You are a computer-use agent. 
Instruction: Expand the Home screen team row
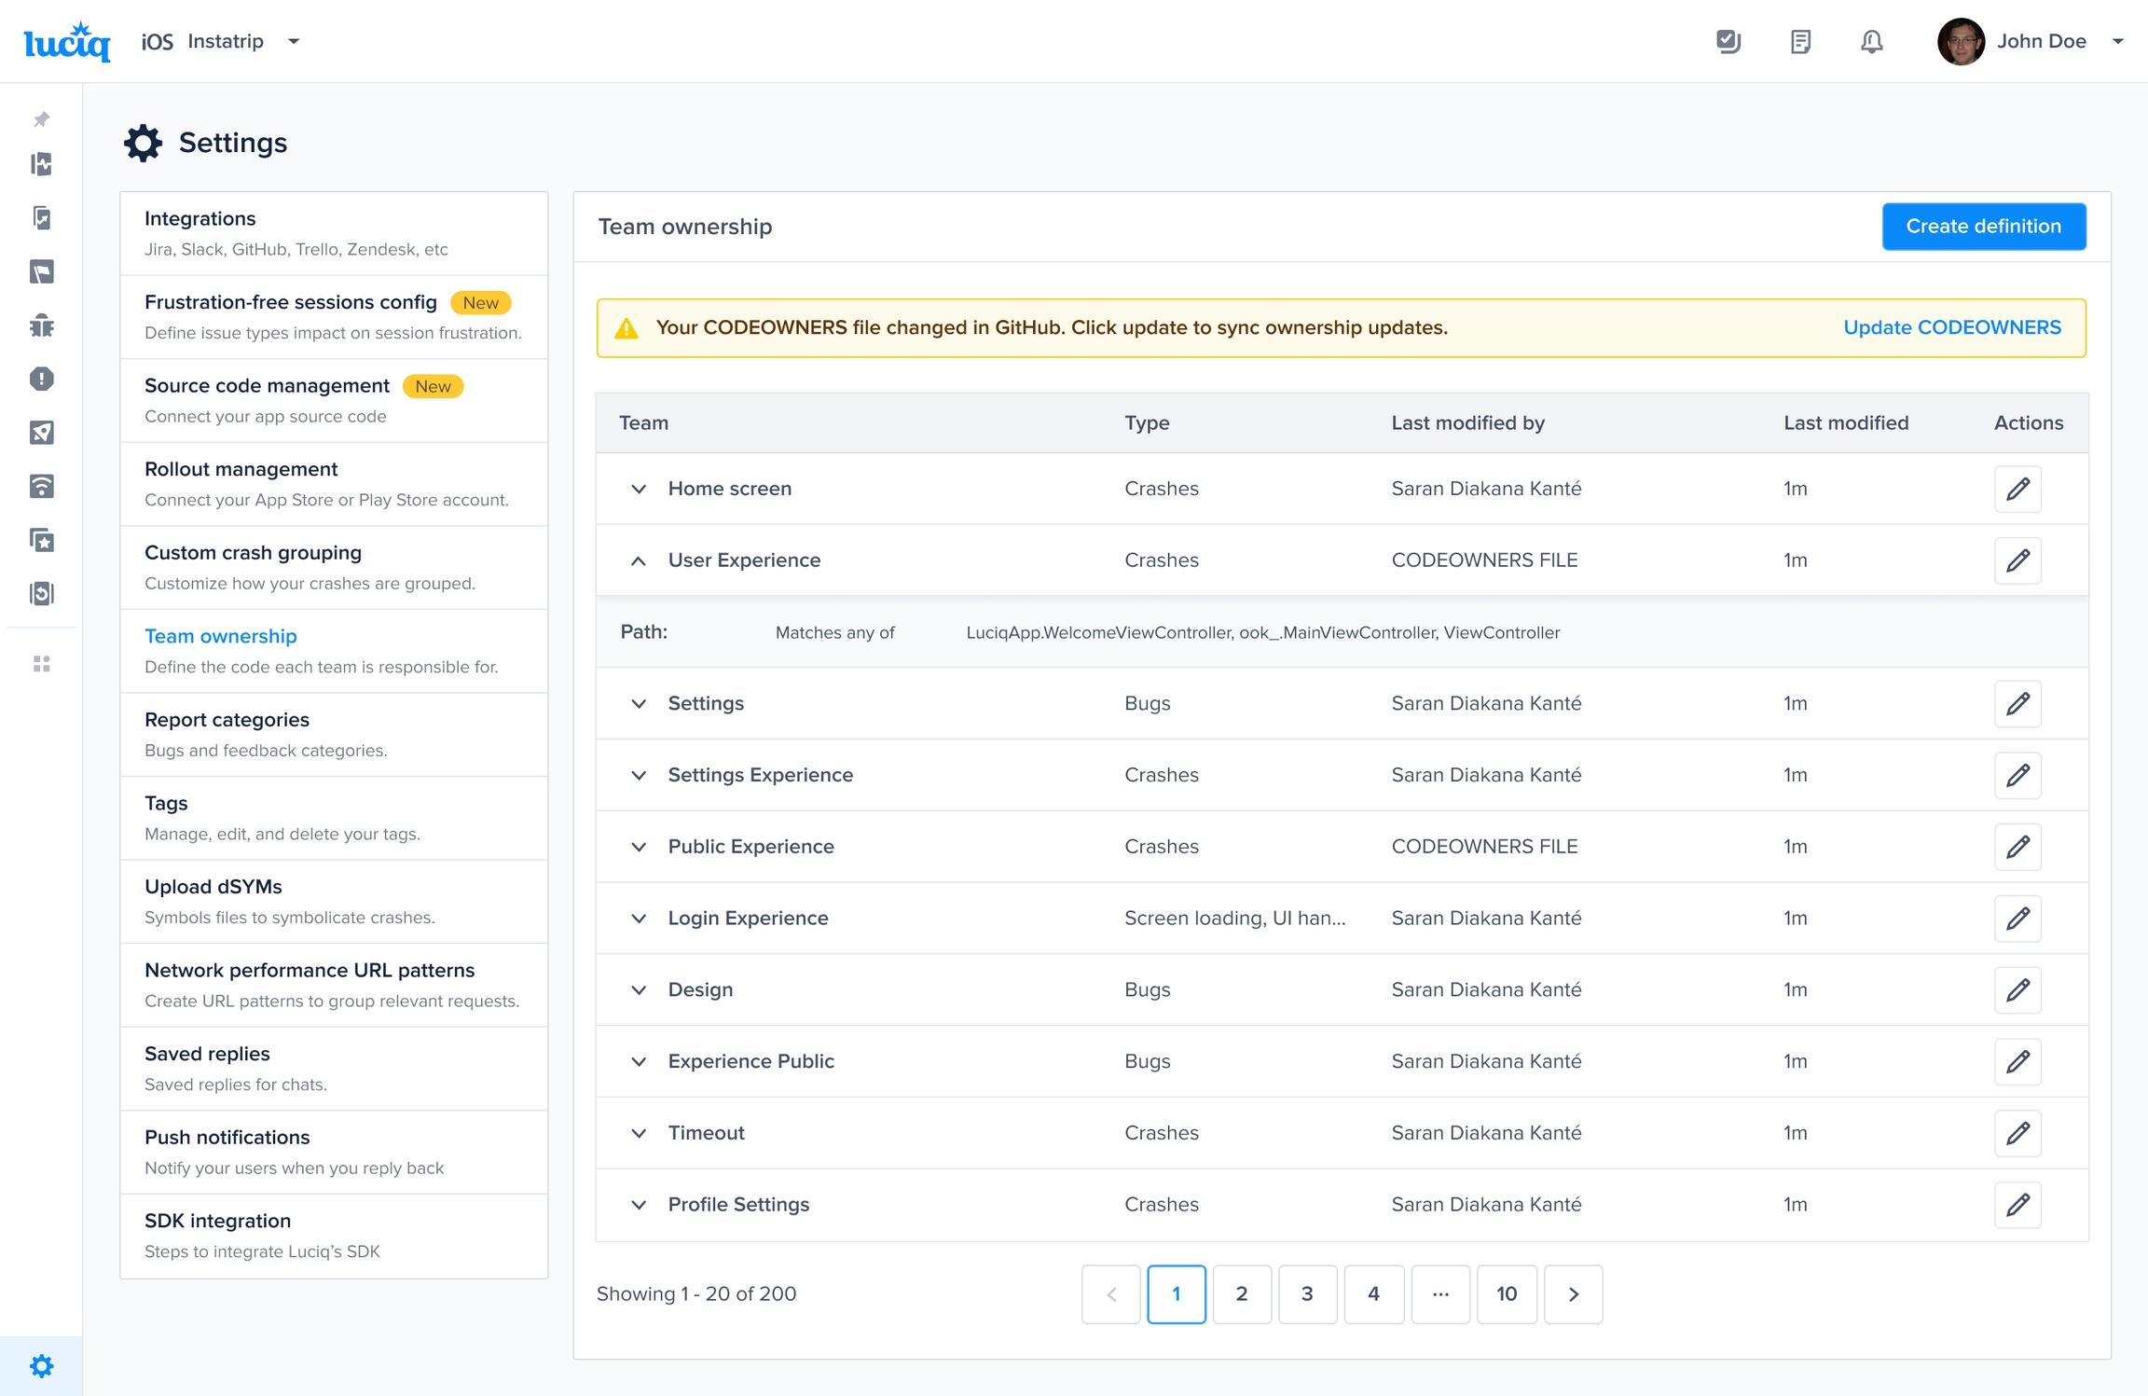click(639, 489)
